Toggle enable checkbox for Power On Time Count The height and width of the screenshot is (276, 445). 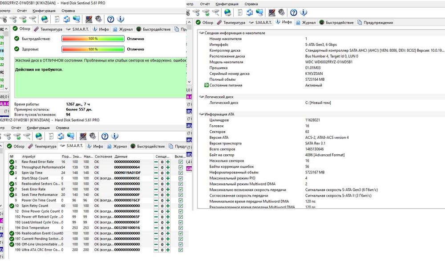[x=181, y=200]
